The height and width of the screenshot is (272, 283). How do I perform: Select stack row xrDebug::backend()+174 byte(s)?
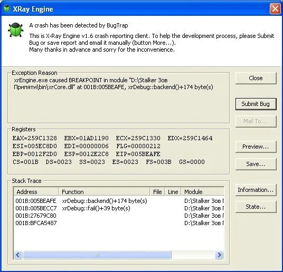(119, 201)
